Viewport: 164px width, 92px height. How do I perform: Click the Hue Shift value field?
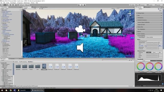click(160, 46)
